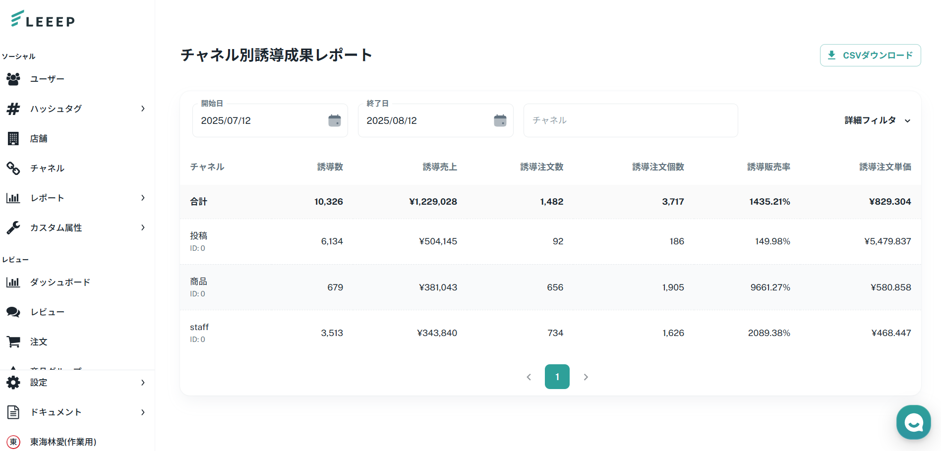Click the レビュー speech bubbles icon
Image resolution: width=941 pixels, height=451 pixels.
click(x=13, y=312)
